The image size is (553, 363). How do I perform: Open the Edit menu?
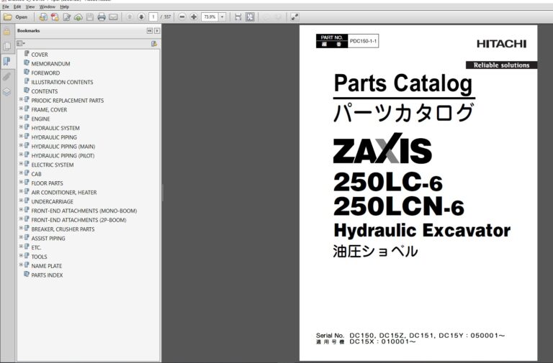pyautogui.click(x=17, y=6)
